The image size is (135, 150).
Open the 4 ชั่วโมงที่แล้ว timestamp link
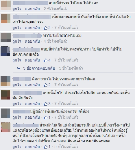pyautogui.click(x=56, y=41)
